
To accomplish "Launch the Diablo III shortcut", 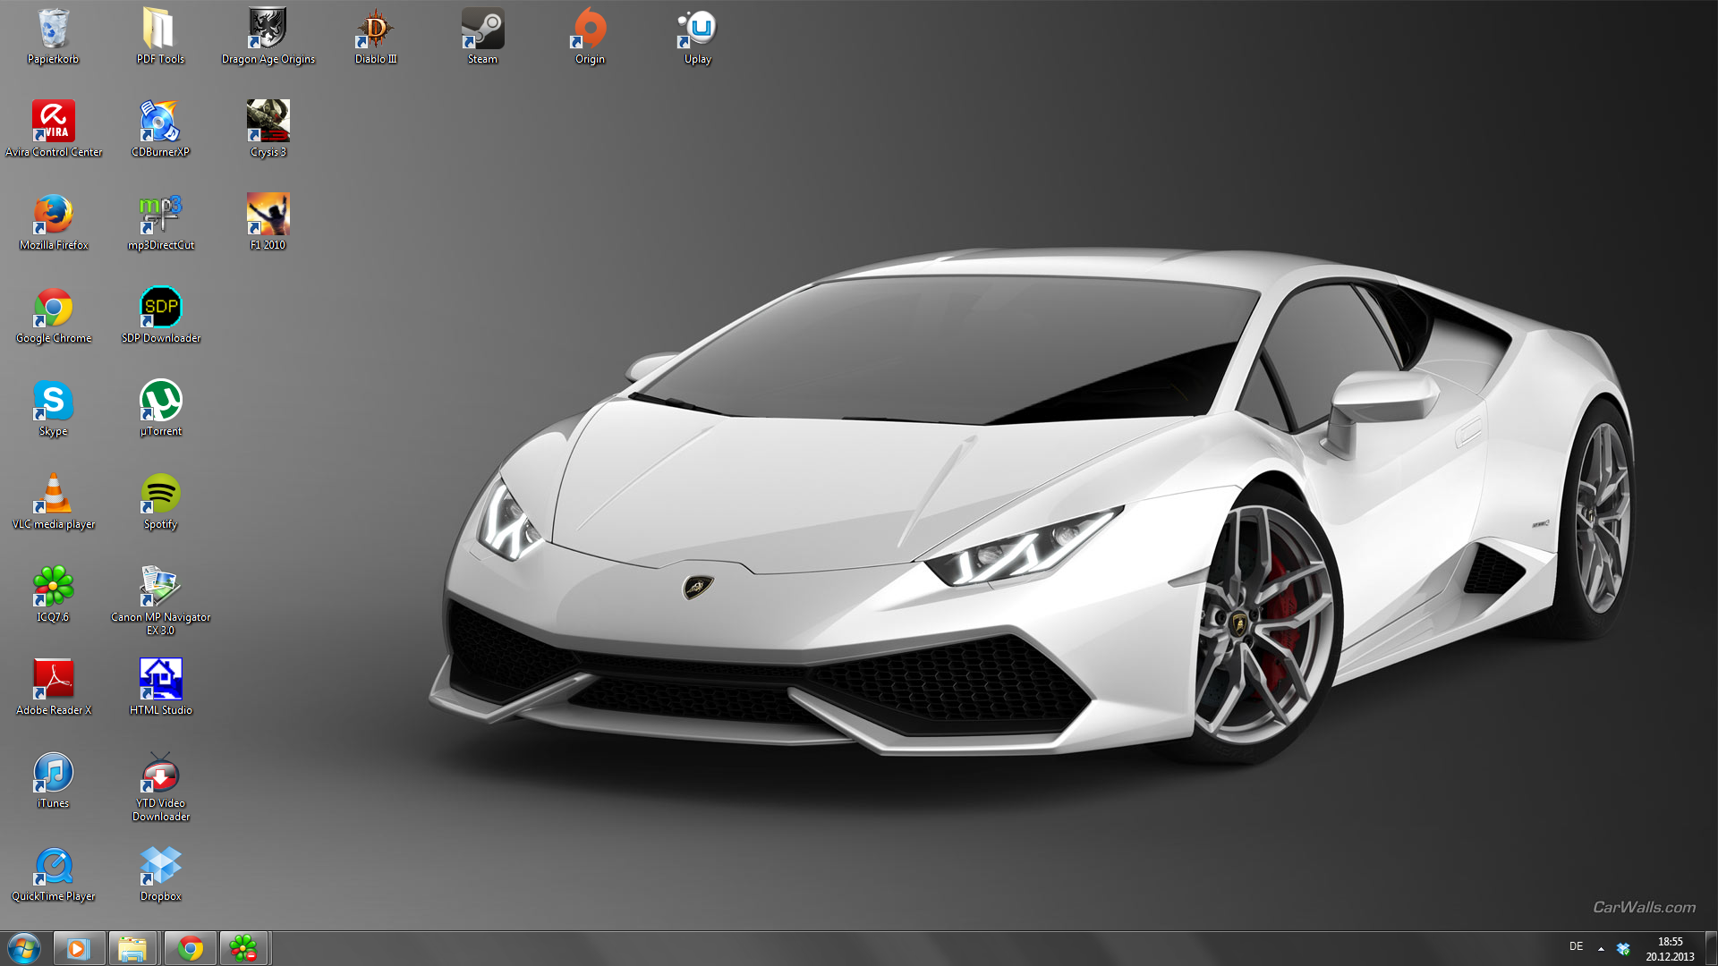I will pos(375,37).
